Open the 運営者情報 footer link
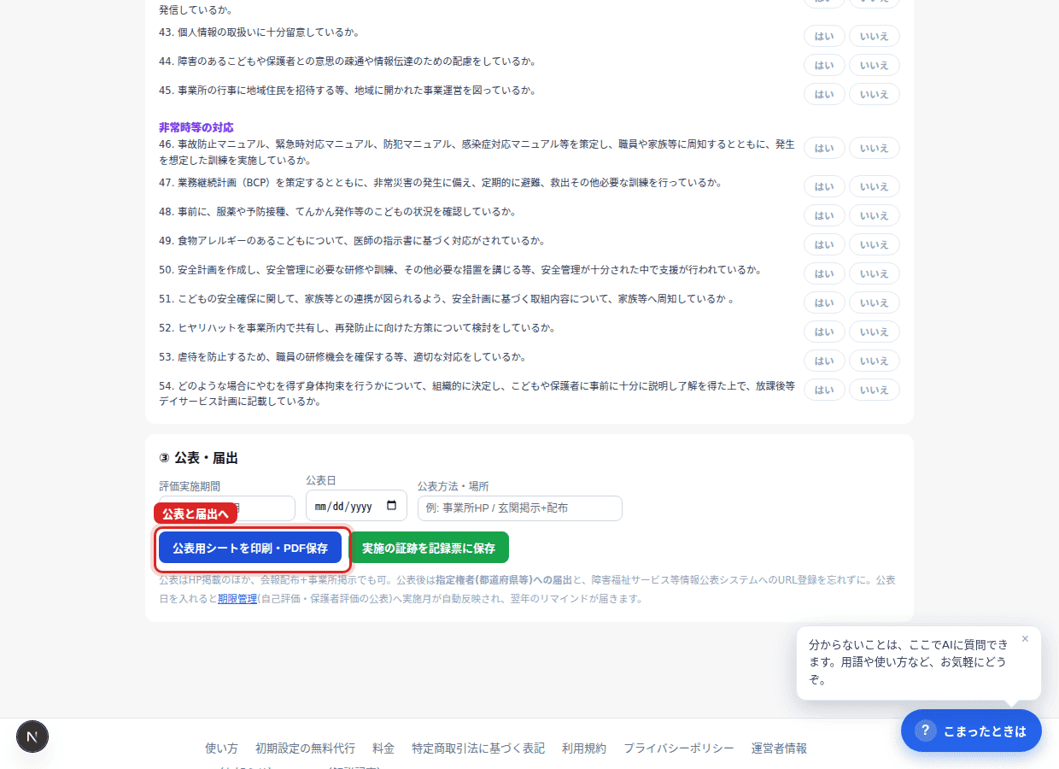 [779, 748]
